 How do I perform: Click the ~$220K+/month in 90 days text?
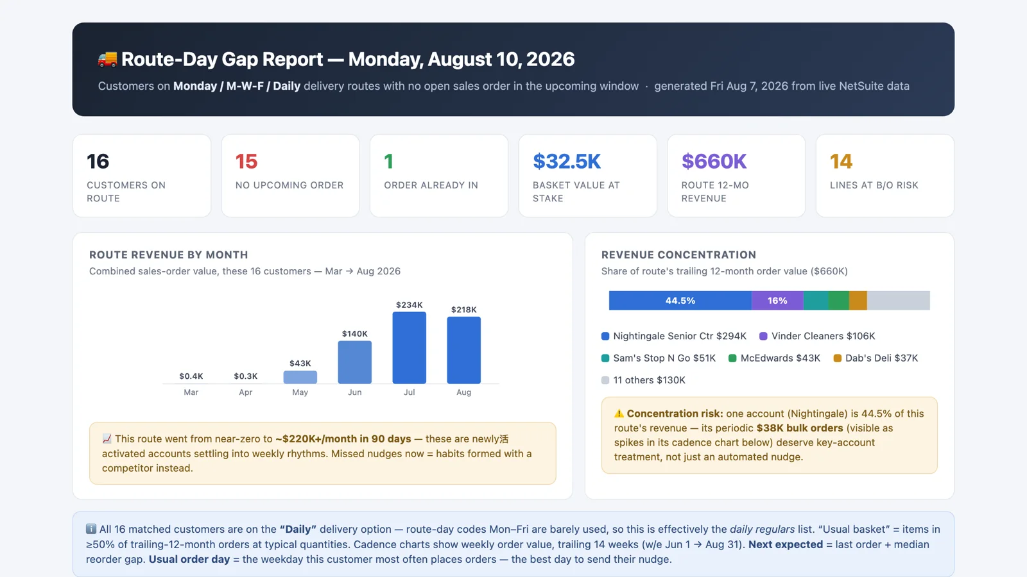tap(343, 439)
